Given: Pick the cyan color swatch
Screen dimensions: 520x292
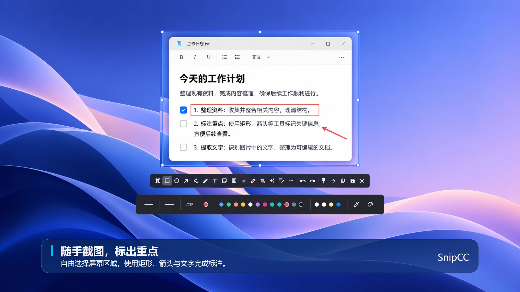Looking at the screenshot, I should [279, 205].
